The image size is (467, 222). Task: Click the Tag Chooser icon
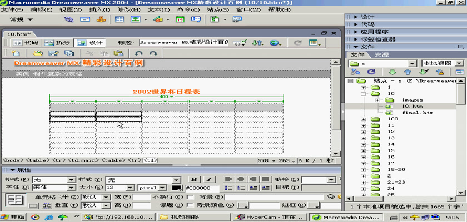pos(237,19)
